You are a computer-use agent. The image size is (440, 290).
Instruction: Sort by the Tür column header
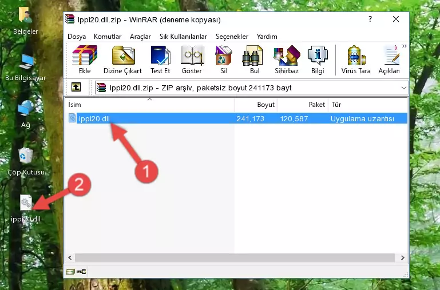tap(368, 104)
